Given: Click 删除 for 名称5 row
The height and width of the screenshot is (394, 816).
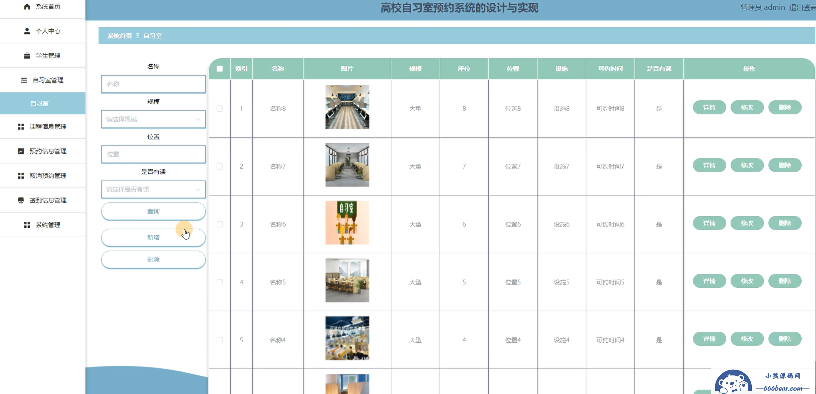Looking at the screenshot, I should [x=785, y=281].
